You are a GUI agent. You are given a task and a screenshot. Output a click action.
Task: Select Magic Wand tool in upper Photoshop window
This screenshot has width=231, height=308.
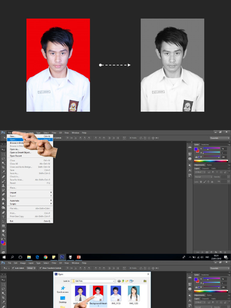tap(3, 163)
